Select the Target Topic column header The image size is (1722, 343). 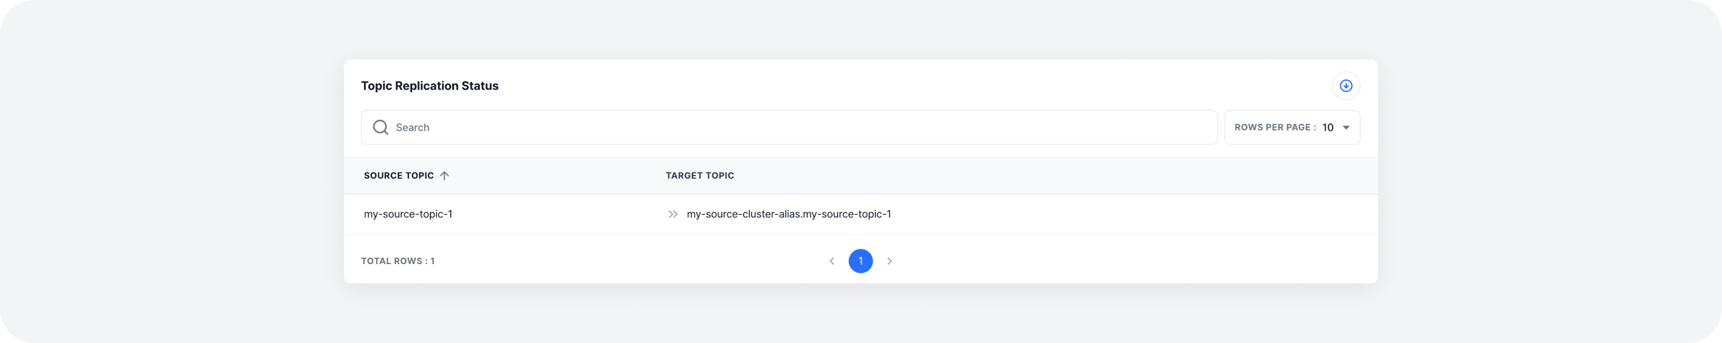pyautogui.click(x=699, y=175)
